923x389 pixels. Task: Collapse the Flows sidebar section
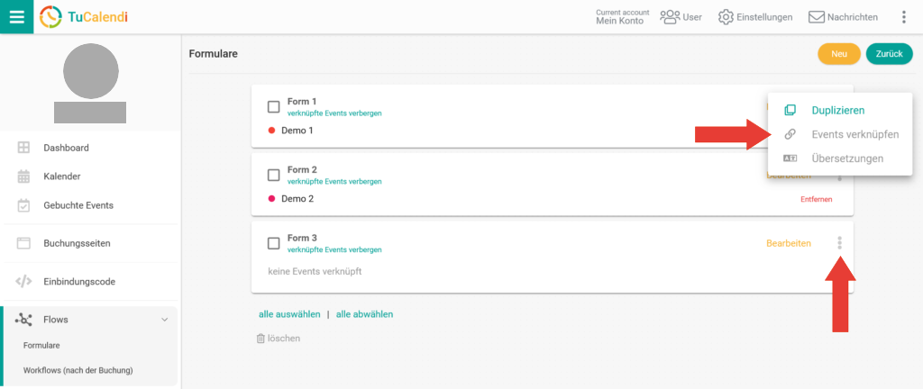[x=164, y=320]
